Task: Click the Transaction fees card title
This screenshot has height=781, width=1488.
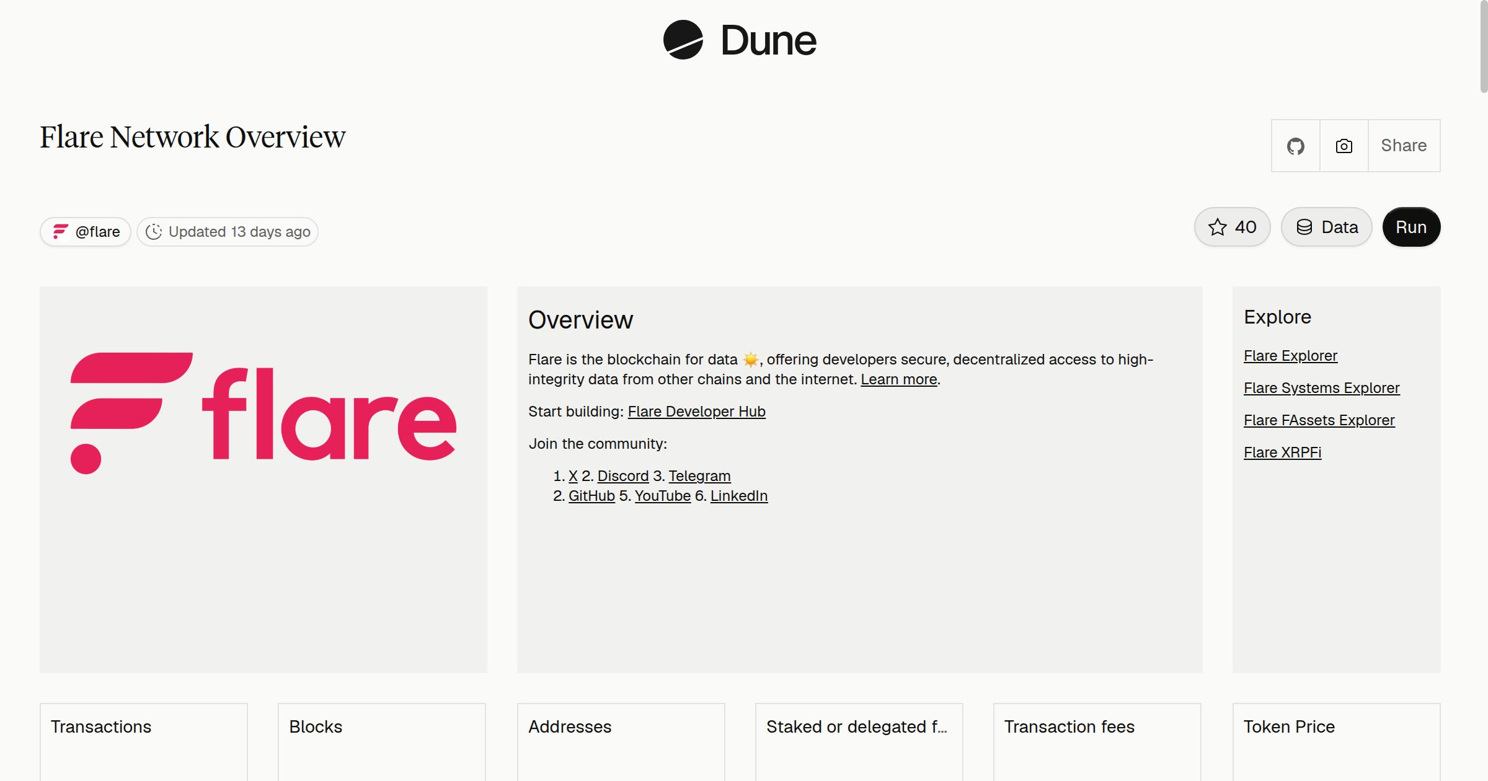Action: [x=1069, y=726]
